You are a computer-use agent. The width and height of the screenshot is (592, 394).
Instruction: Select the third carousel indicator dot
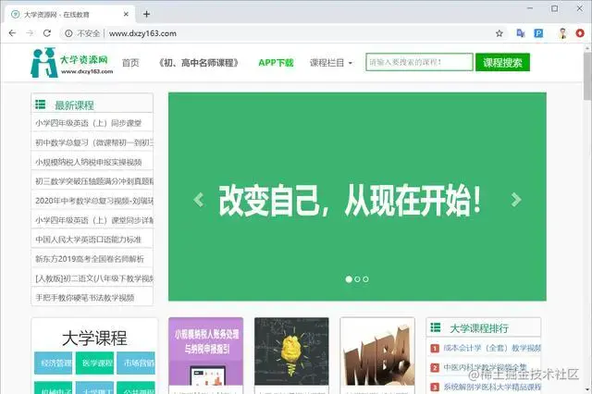[x=365, y=279]
